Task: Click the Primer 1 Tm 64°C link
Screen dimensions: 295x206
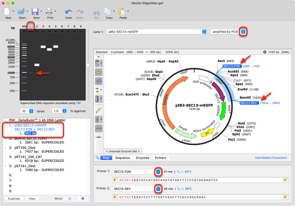Action: [184, 171]
